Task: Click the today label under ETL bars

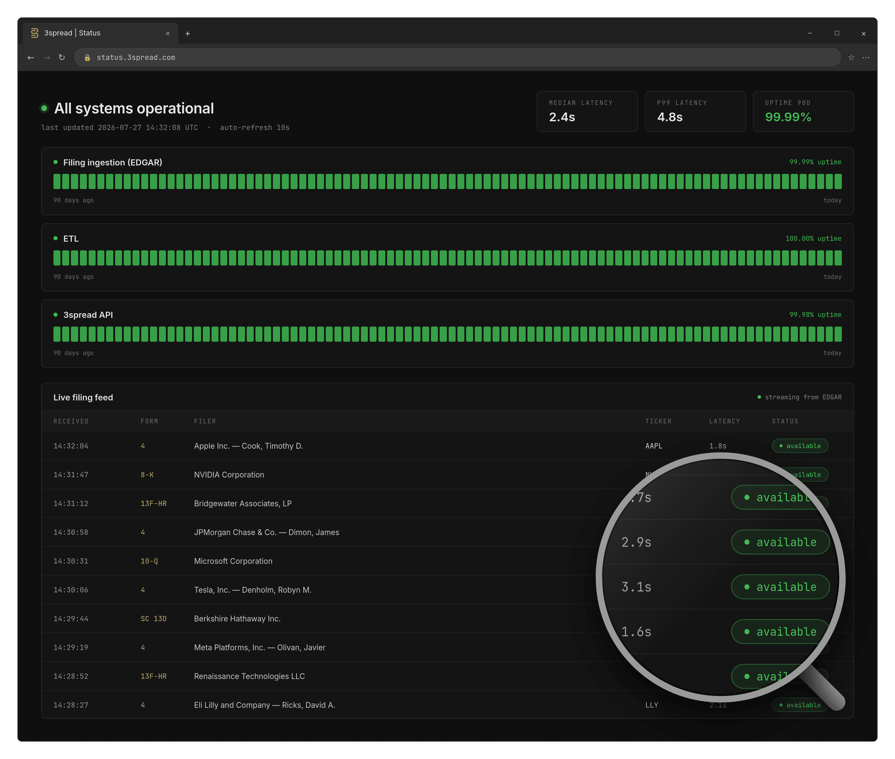Action: [832, 277]
